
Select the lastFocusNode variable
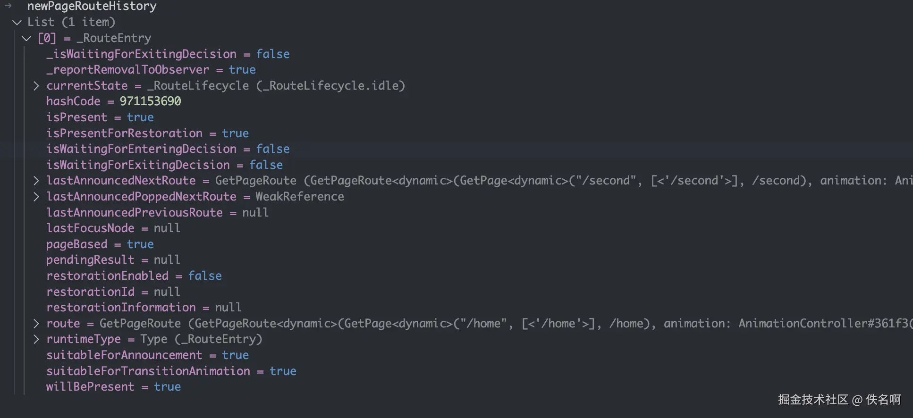tap(90, 228)
